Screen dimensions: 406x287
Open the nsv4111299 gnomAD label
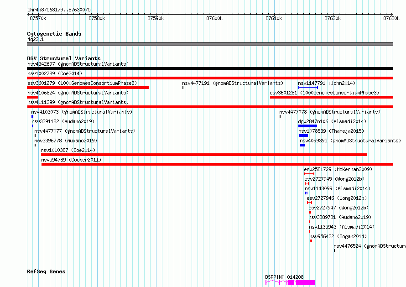point(78,102)
